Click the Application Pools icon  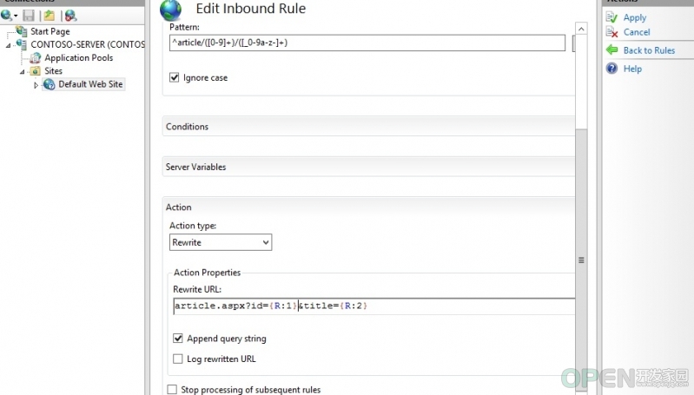pyautogui.click(x=36, y=58)
